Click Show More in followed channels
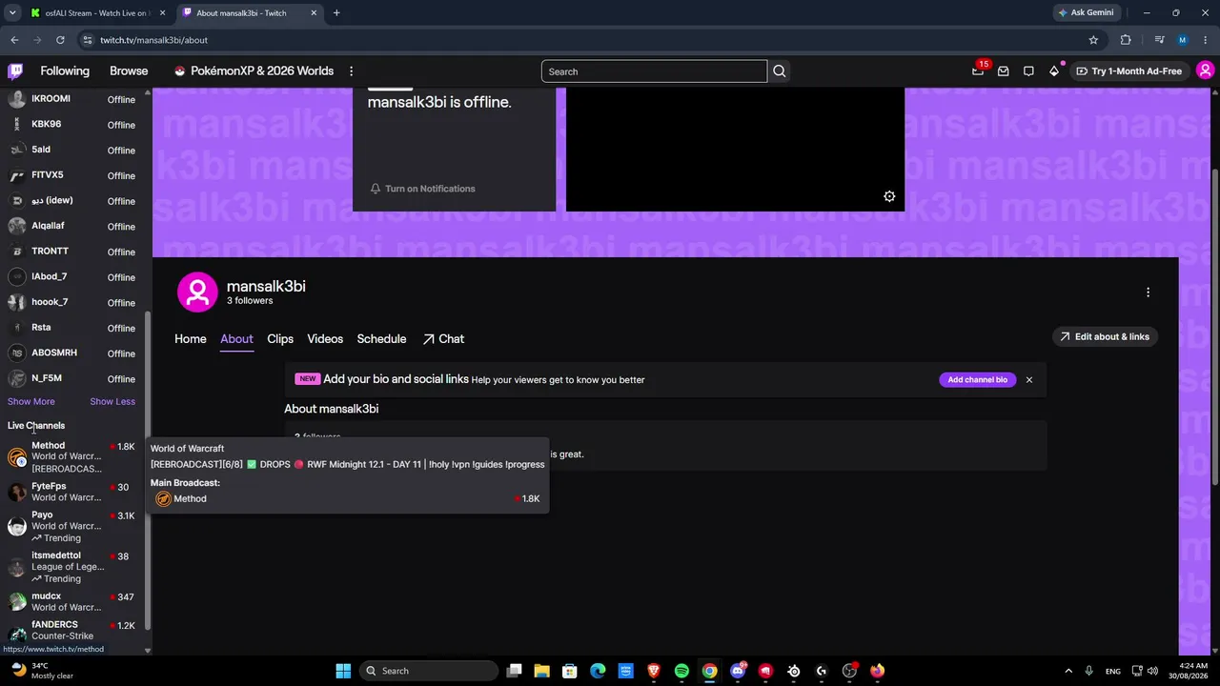 coord(31,402)
